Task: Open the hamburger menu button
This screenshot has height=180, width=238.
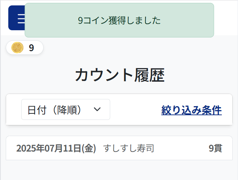Action: (x=17, y=18)
